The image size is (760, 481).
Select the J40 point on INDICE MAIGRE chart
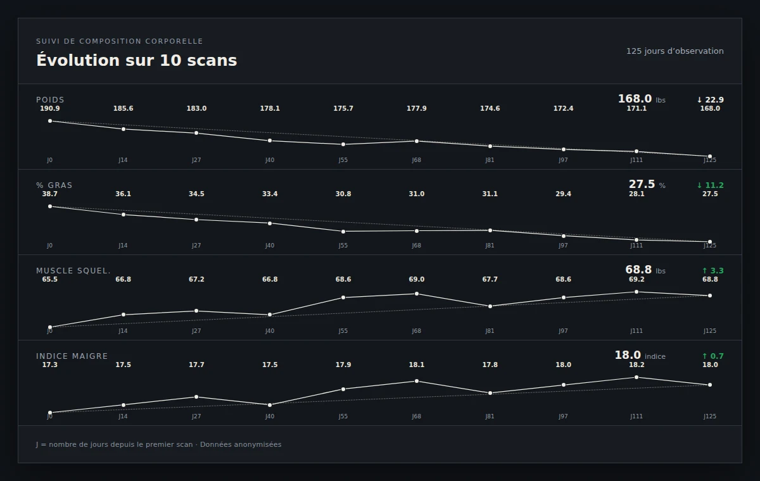pos(270,405)
